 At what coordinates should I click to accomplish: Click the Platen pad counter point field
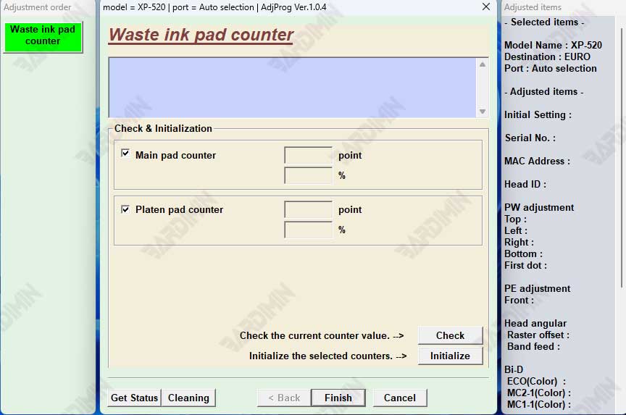(308, 209)
